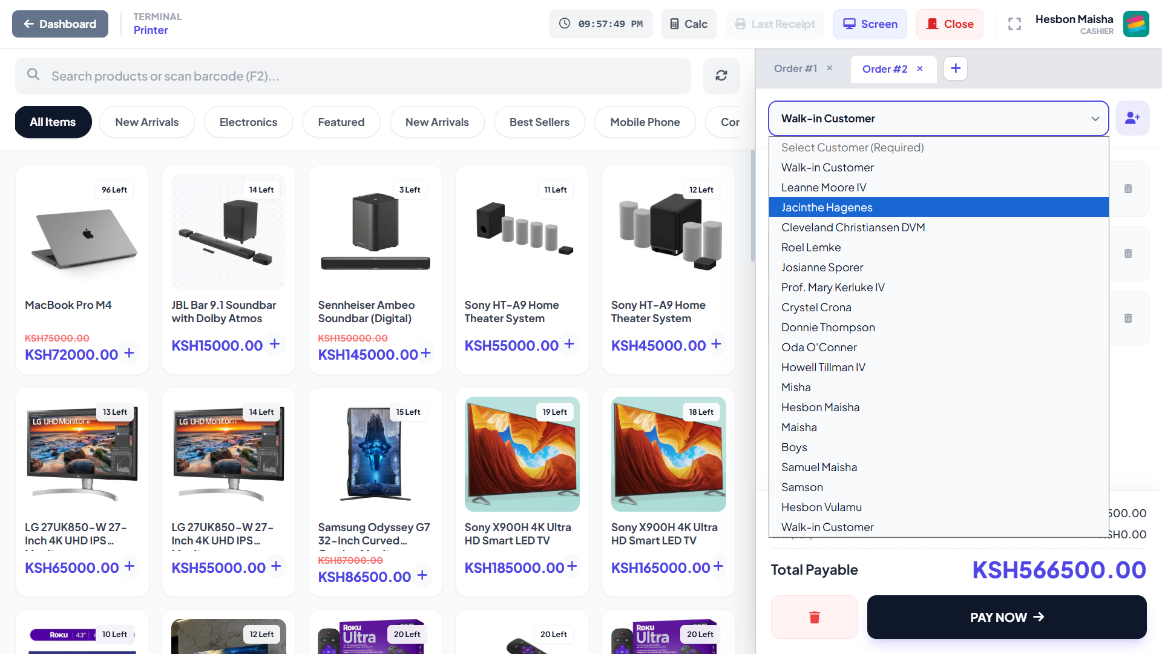1162x654 pixels.
Task: Add KSH165000 Sony X900H TV to cart
Action: tap(718, 566)
